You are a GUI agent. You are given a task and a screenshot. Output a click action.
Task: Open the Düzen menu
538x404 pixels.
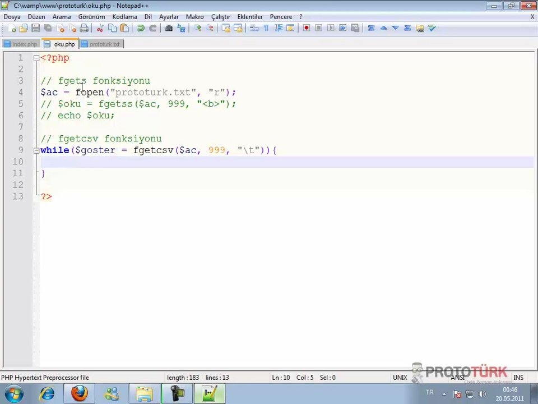tap(36, 17)
